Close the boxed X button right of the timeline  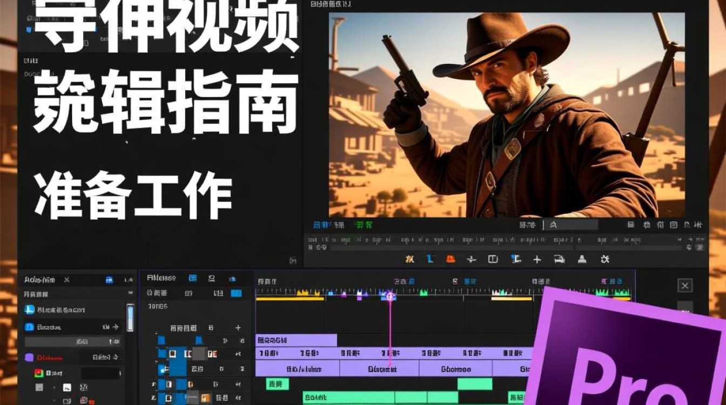tap(685, 286)
